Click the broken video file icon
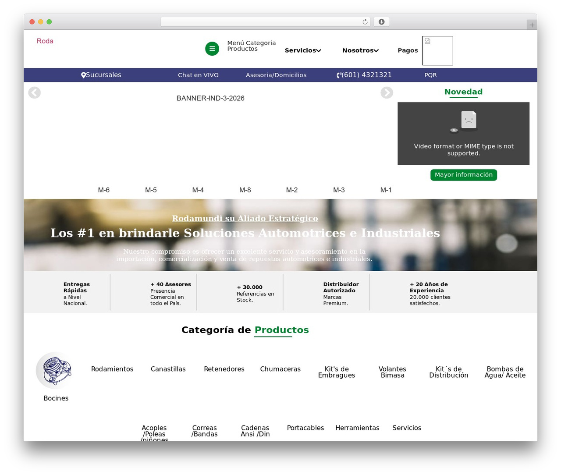 pyautogui.click(x=464, y=121)
